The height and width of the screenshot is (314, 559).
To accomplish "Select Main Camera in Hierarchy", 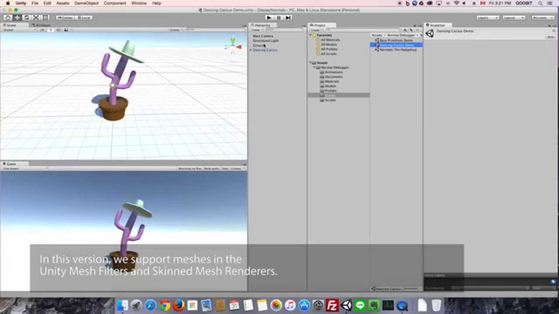I will pyautogui.click(x=263, y=36).
